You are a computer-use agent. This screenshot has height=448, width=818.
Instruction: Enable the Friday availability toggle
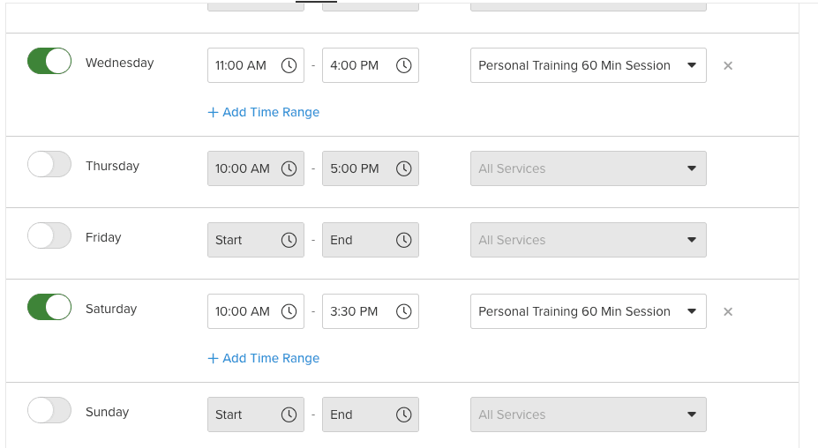click(x=49, y=235)
